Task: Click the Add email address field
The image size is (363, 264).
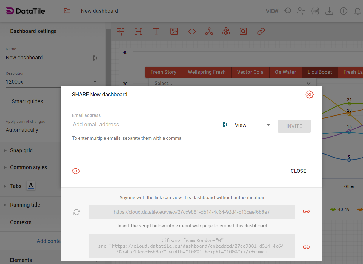Action: point(146,125)
